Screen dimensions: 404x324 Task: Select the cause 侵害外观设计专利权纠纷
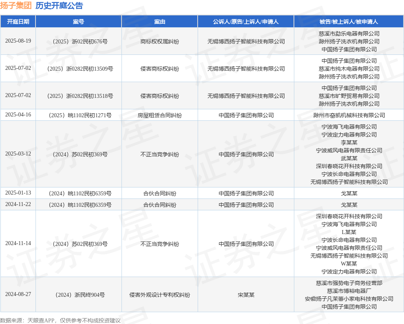[x=160, y=295]
